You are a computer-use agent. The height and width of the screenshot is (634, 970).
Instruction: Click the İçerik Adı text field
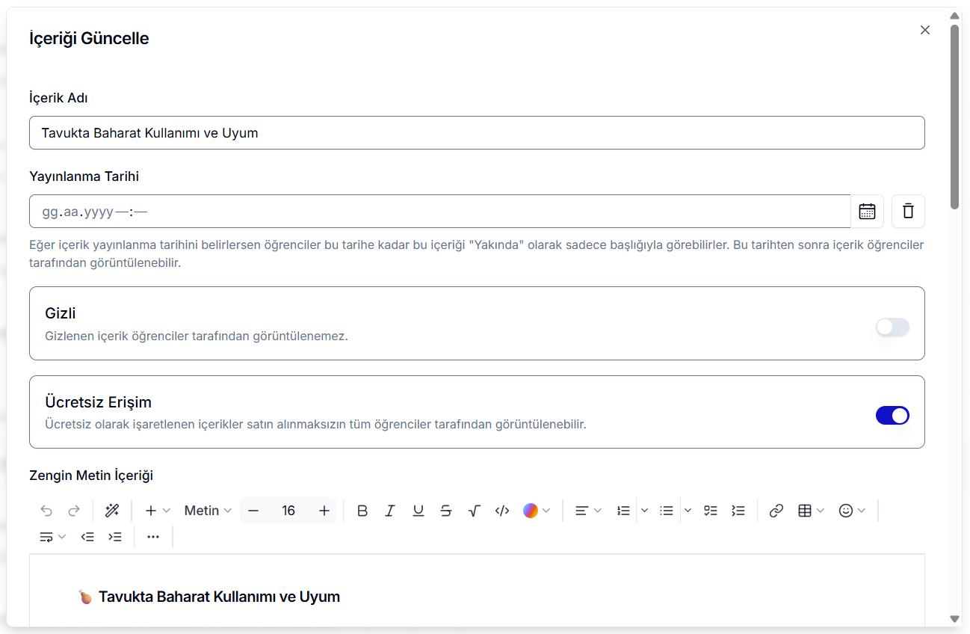[x=477, y=133]
